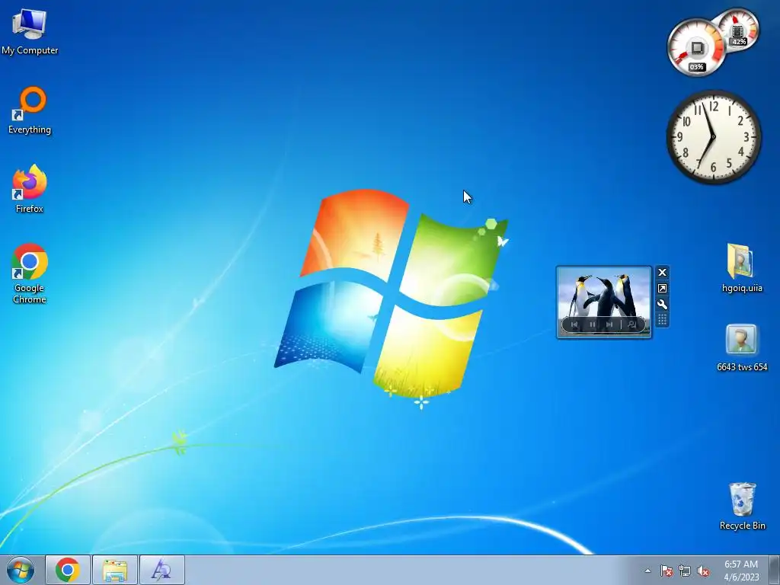Select the 6643 tws 654 contact icon
Screen dimensions: 780x585
click(742, 347)
